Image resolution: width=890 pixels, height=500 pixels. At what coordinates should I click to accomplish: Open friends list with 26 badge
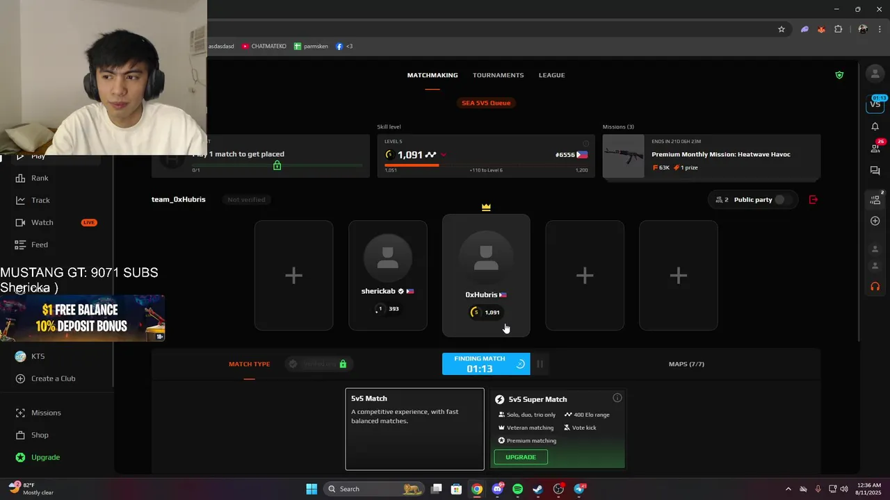click(875, 148)
